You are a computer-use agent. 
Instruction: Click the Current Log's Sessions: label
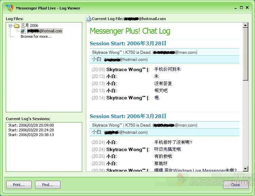(28, 119)
